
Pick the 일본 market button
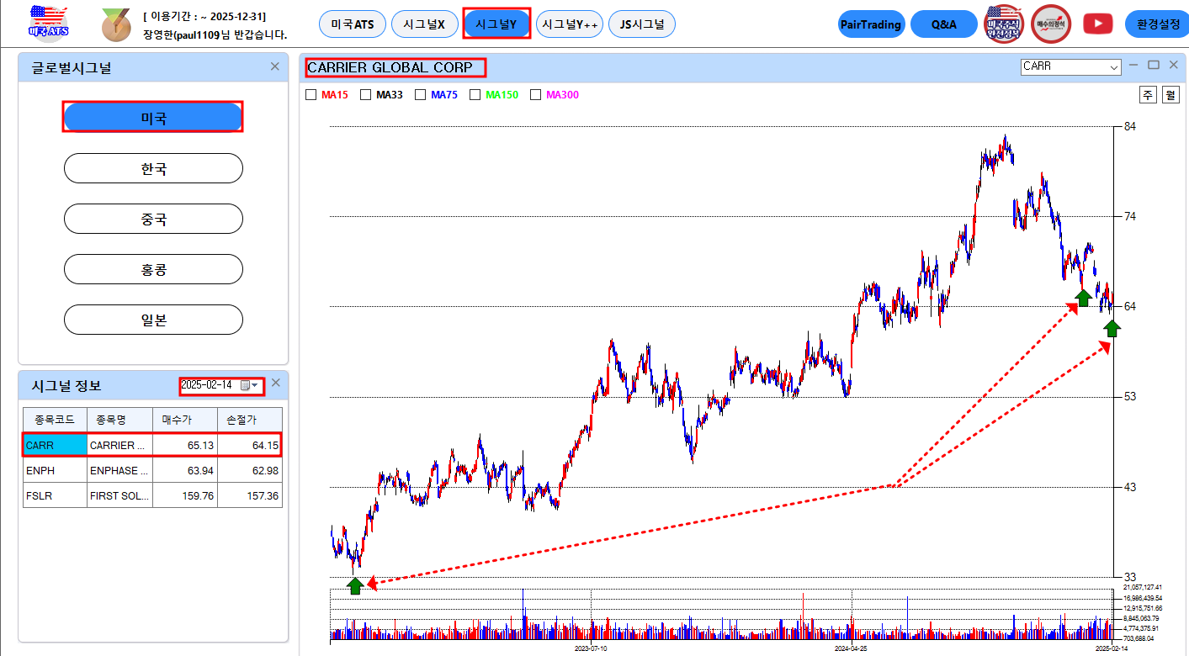[153, 320]
